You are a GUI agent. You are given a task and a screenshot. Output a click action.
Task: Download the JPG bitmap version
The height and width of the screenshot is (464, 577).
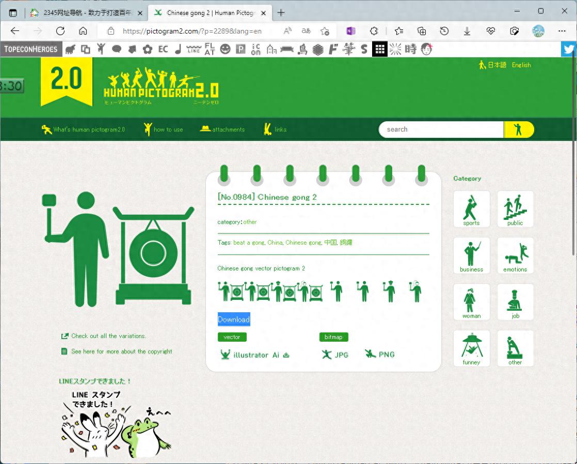(x=335, y=355)
